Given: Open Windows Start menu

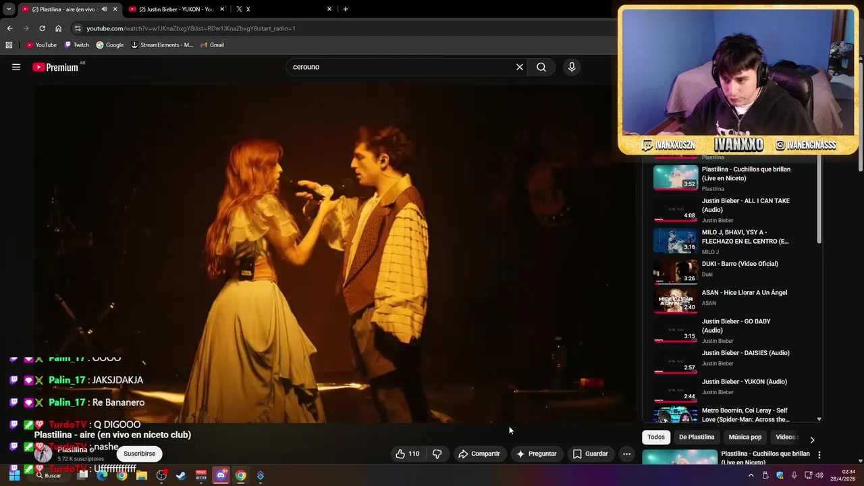Looking at the screenshot, I should 13,475.
